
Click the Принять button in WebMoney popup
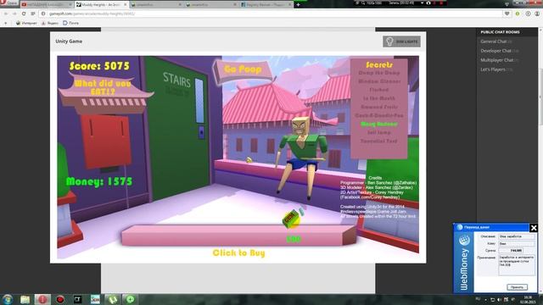[517, 287]
